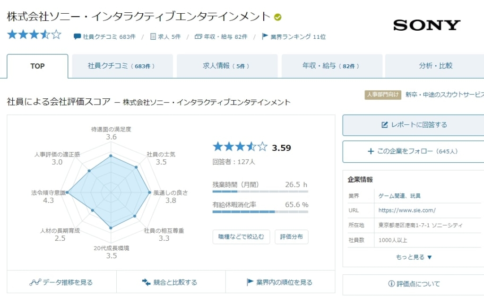Open 新卒・中途のスカウトサービス link
The width and height of the screenshot is (484, 297).
click(x=444, y=95)
